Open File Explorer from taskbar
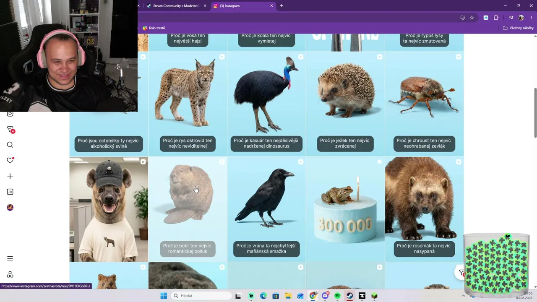Viewport: 537px width, 302px height. [x=288, y=296]
